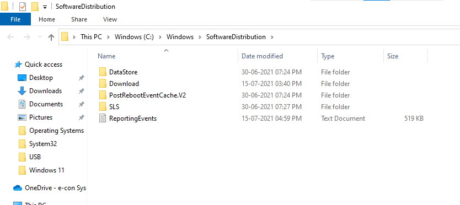Navigate to Windows (C:) in address bar
The image size is (460, 205).
pyautogui.click(x=134, y=37)
